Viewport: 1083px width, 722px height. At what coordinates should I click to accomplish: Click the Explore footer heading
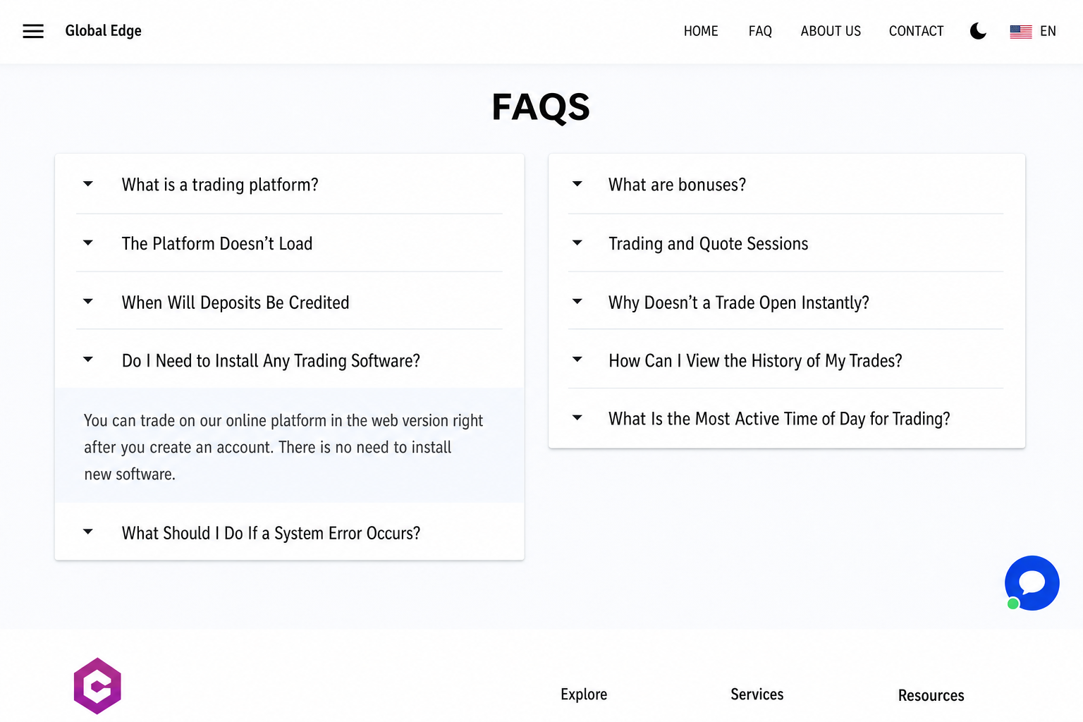(x=584, y=695)
